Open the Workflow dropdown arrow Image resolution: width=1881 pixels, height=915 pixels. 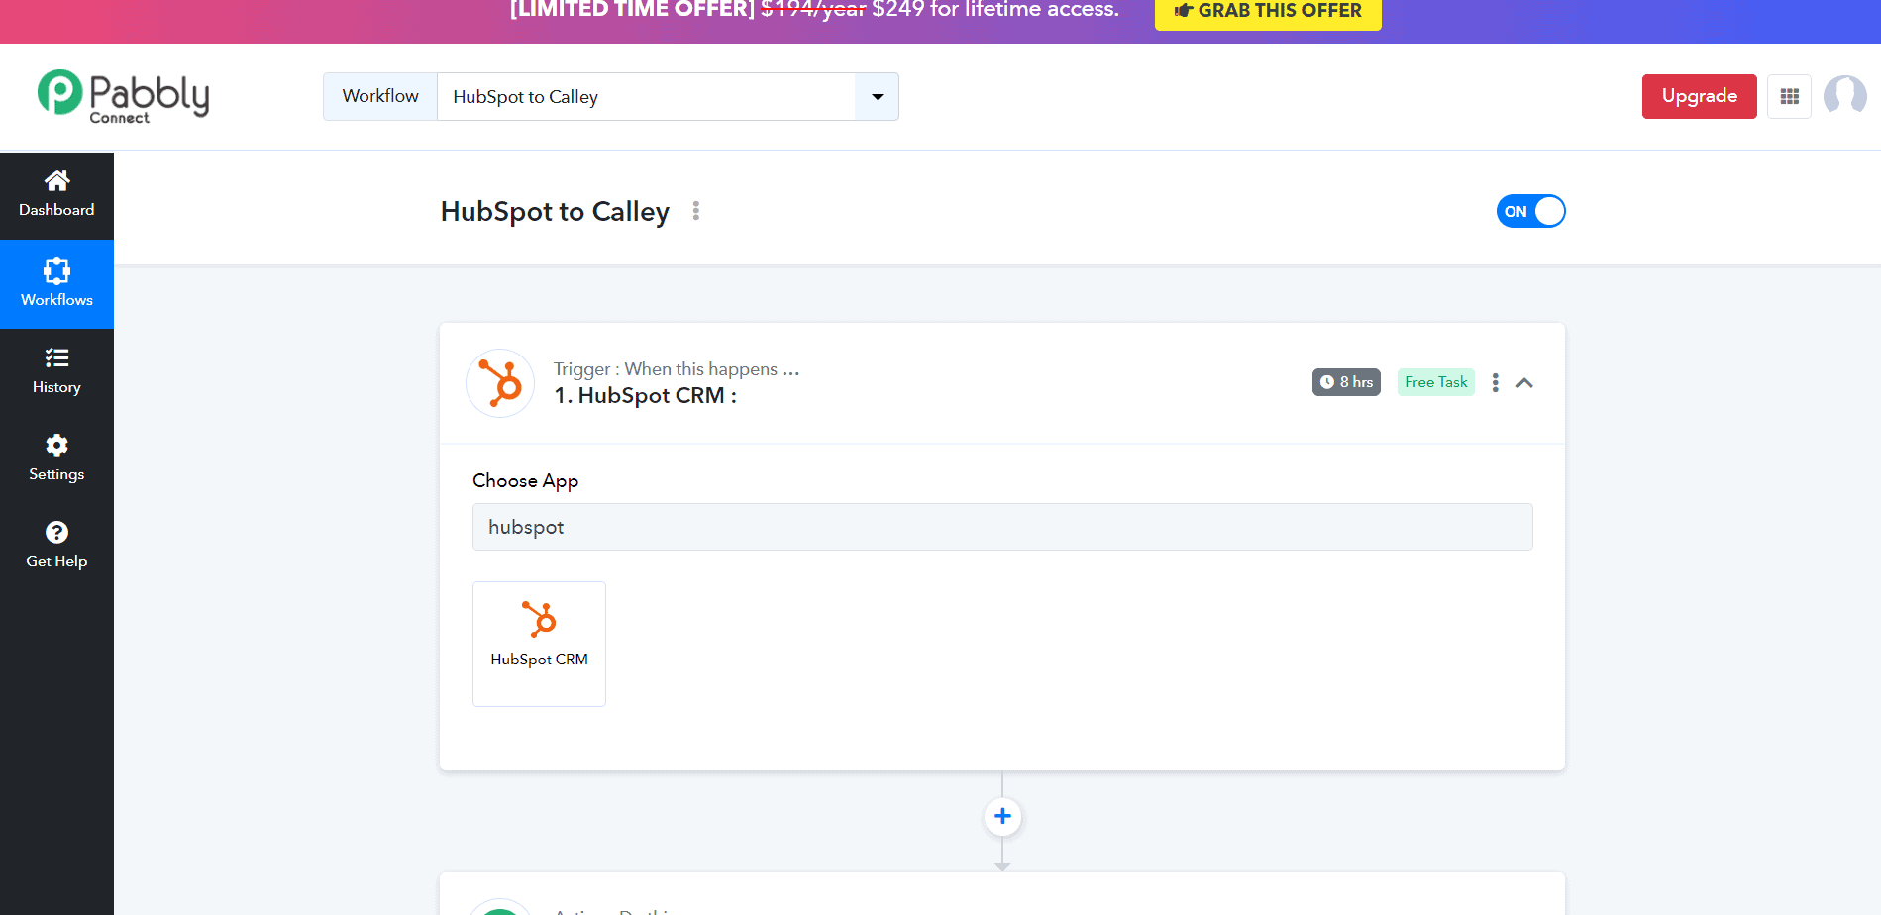point(877,97)
